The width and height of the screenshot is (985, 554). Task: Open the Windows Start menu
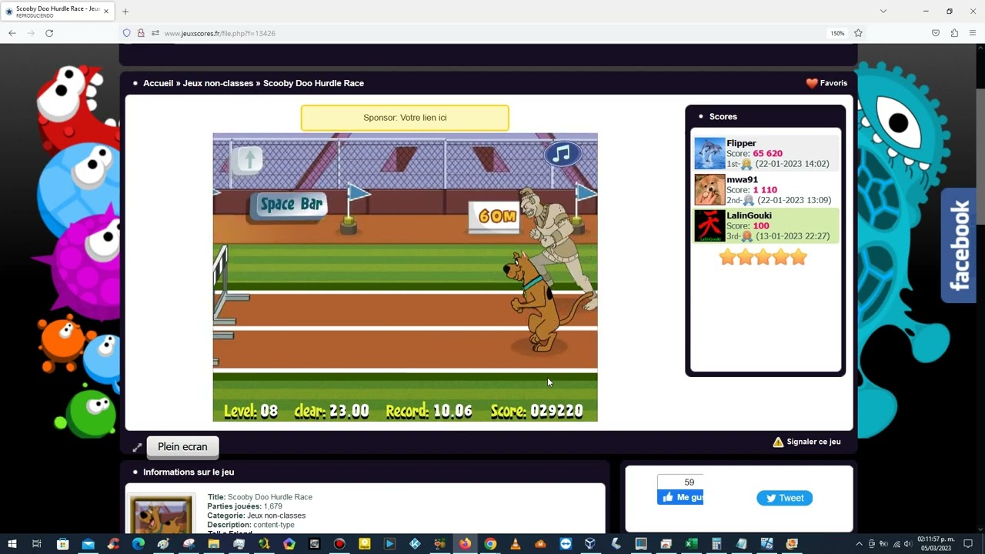[x=12, y=544]
